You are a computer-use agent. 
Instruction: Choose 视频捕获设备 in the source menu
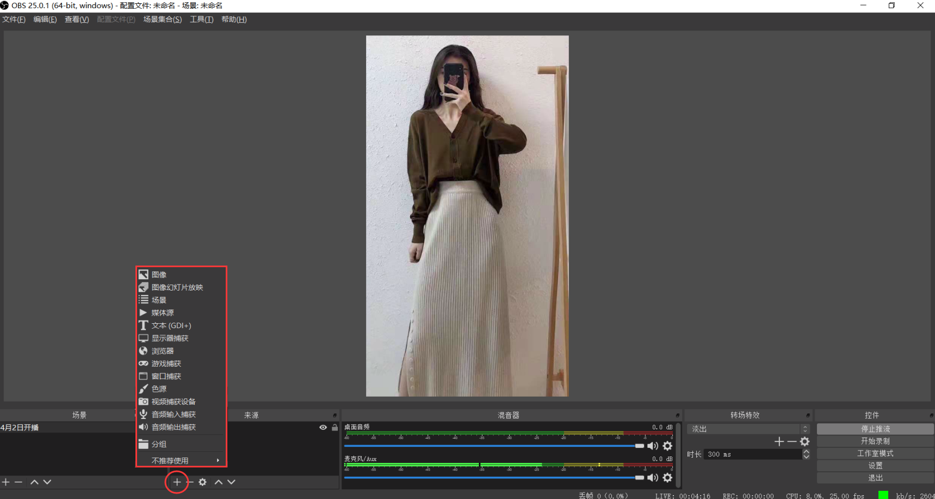tap(173, 402)
